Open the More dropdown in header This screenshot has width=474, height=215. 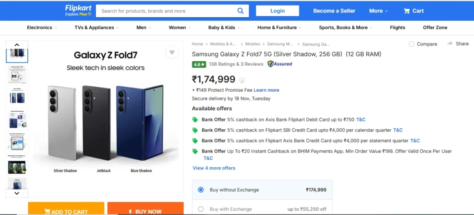click(379, 11)
